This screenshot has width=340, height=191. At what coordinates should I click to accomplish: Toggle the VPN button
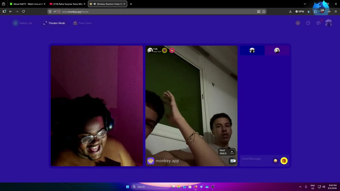click(300, 11)
